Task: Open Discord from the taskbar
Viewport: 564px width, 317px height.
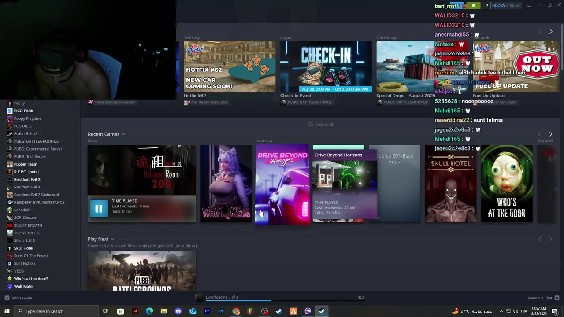Action: (178, 311)
